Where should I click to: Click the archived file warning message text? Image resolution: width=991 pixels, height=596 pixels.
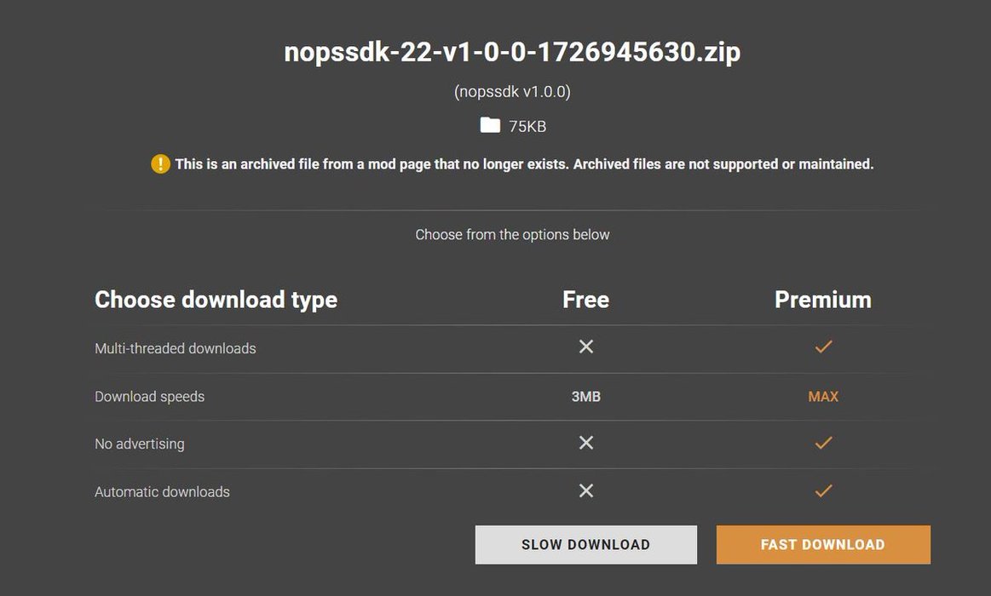pos(525,164)
